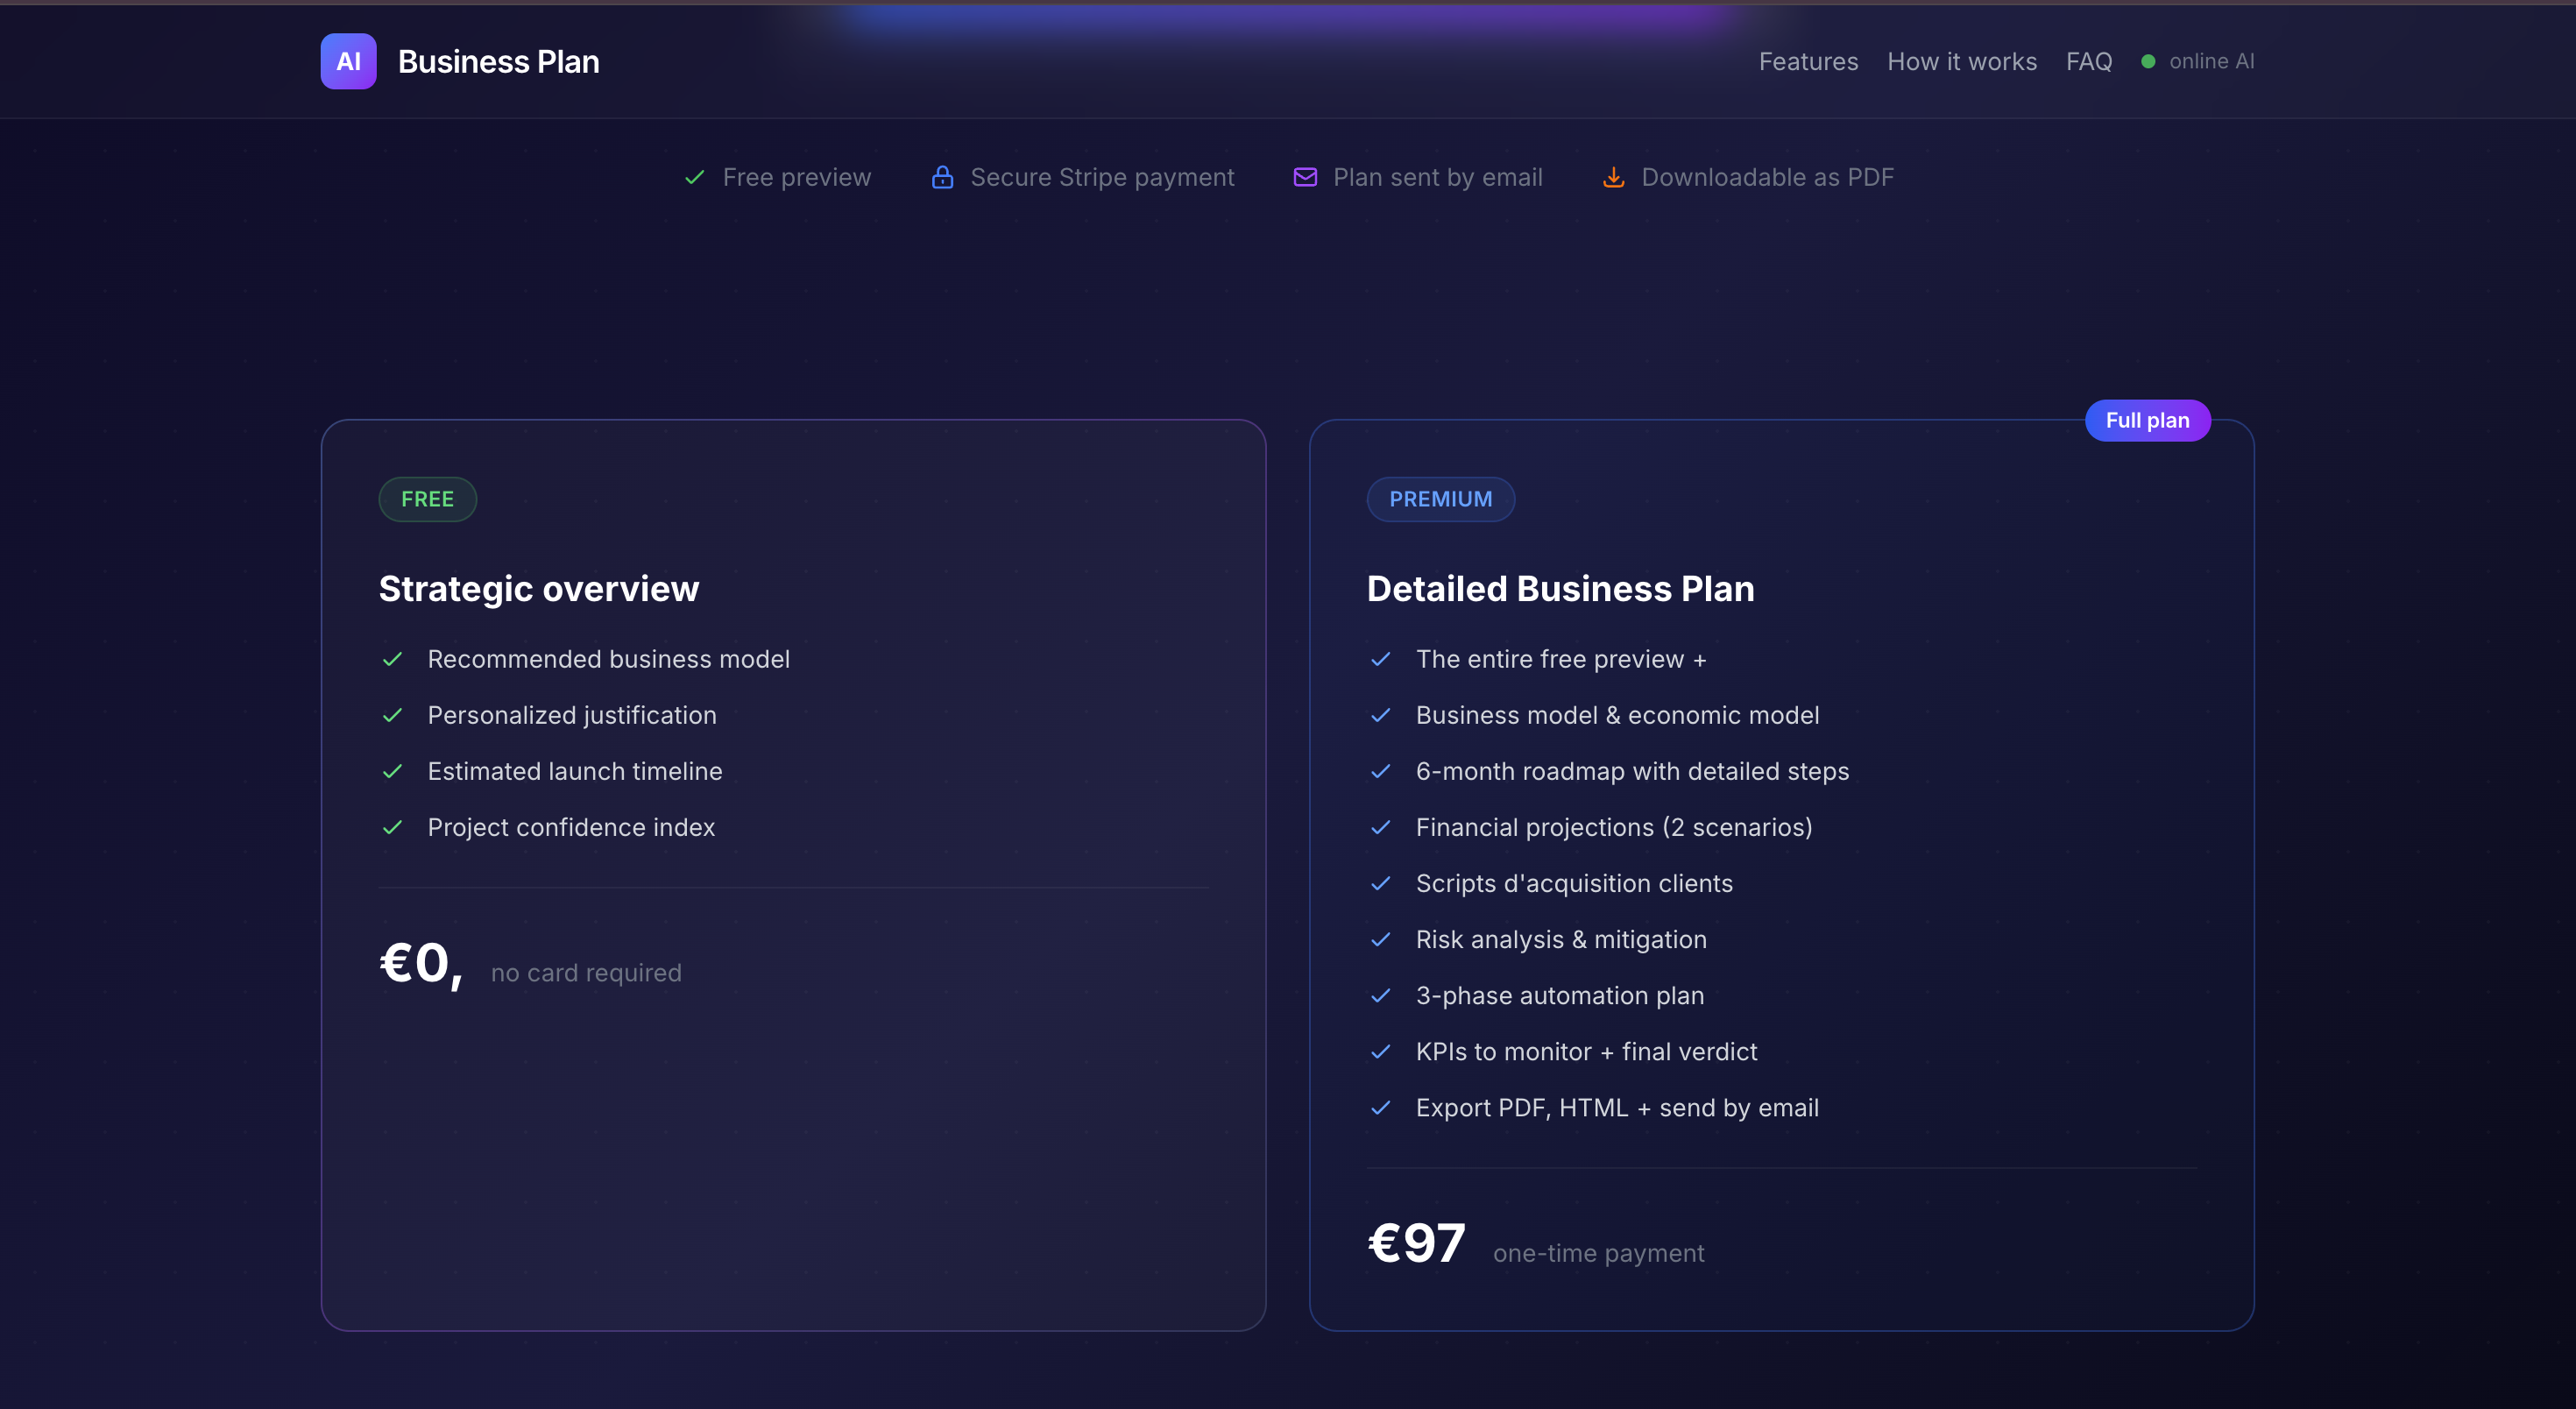The width and height of the screenshot is (2576, 1409).
Task: Select the €97 one-time payment price
Action: point(1416,1242)
